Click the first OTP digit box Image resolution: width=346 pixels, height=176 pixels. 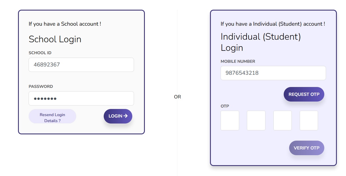point(230,121)
